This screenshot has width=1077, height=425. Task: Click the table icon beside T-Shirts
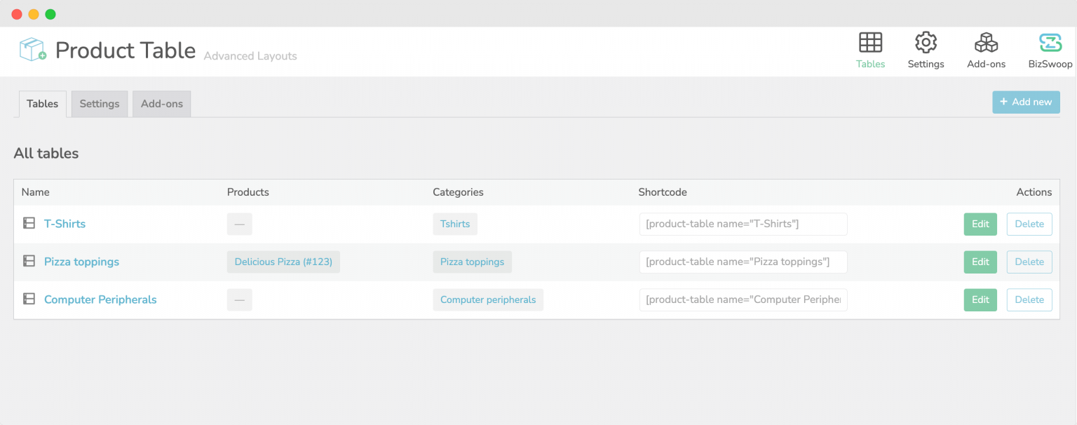(x=29, y=223)
